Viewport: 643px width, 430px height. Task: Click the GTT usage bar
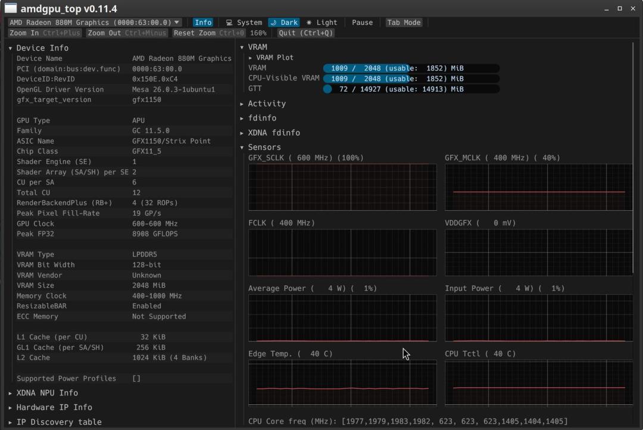[x=411, y=89]
